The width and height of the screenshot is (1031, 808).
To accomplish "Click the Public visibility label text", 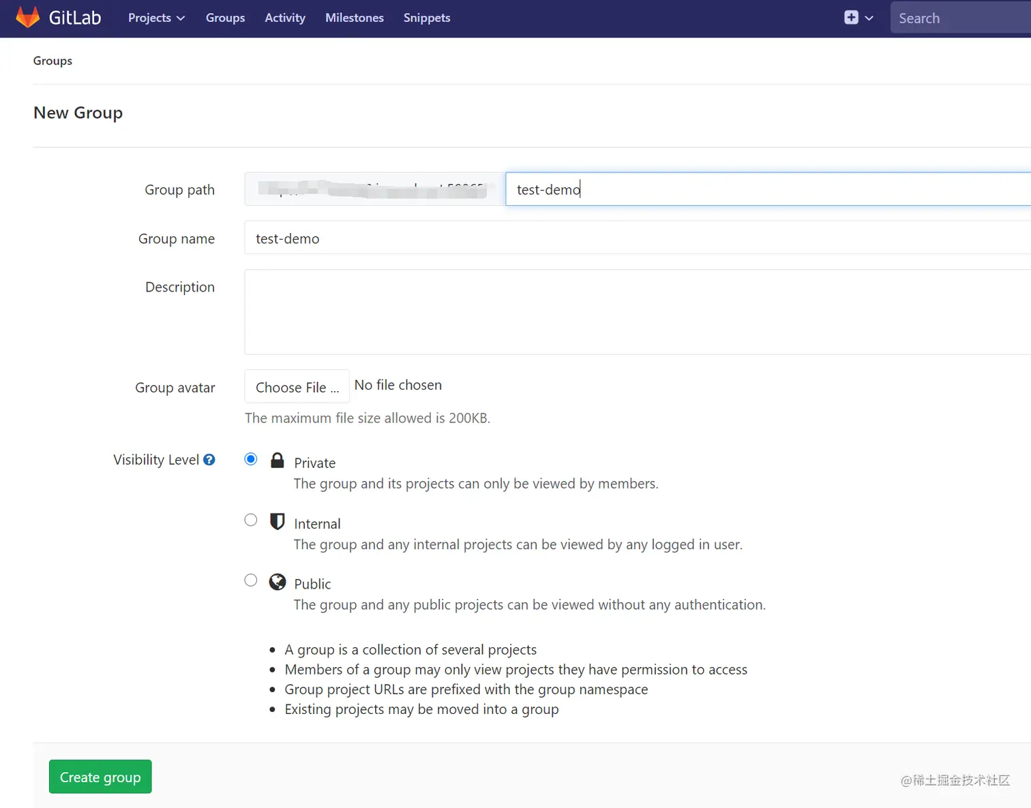I will pos(312,584).
